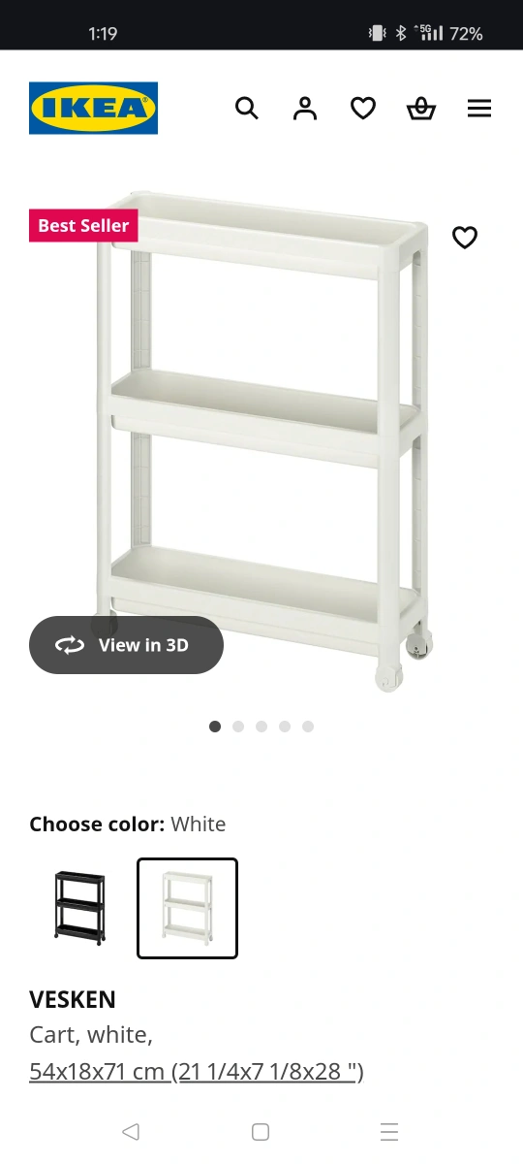Jump to second image carousel dot
This screenshot has width=523, height=1164.
238,727
